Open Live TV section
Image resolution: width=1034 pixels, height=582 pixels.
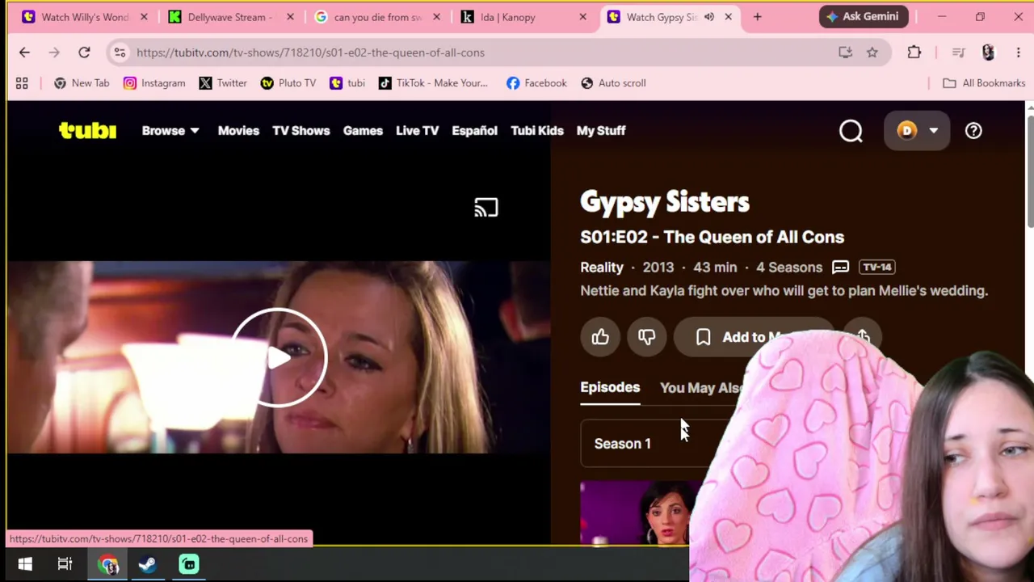418,131
